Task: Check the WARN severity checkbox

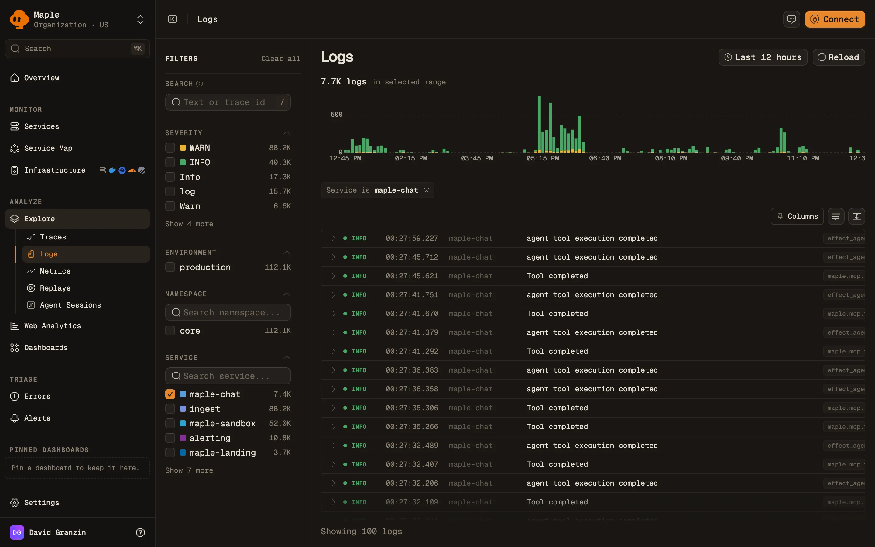Action: tap(170, 148)
